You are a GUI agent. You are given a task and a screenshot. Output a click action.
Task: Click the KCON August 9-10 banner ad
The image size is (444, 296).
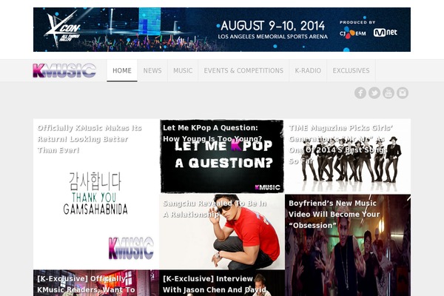[x=222, y=30]
